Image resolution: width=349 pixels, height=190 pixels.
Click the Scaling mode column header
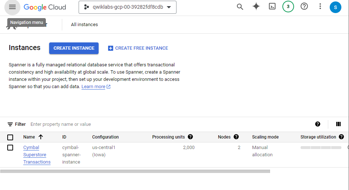[x=265, y=137]
